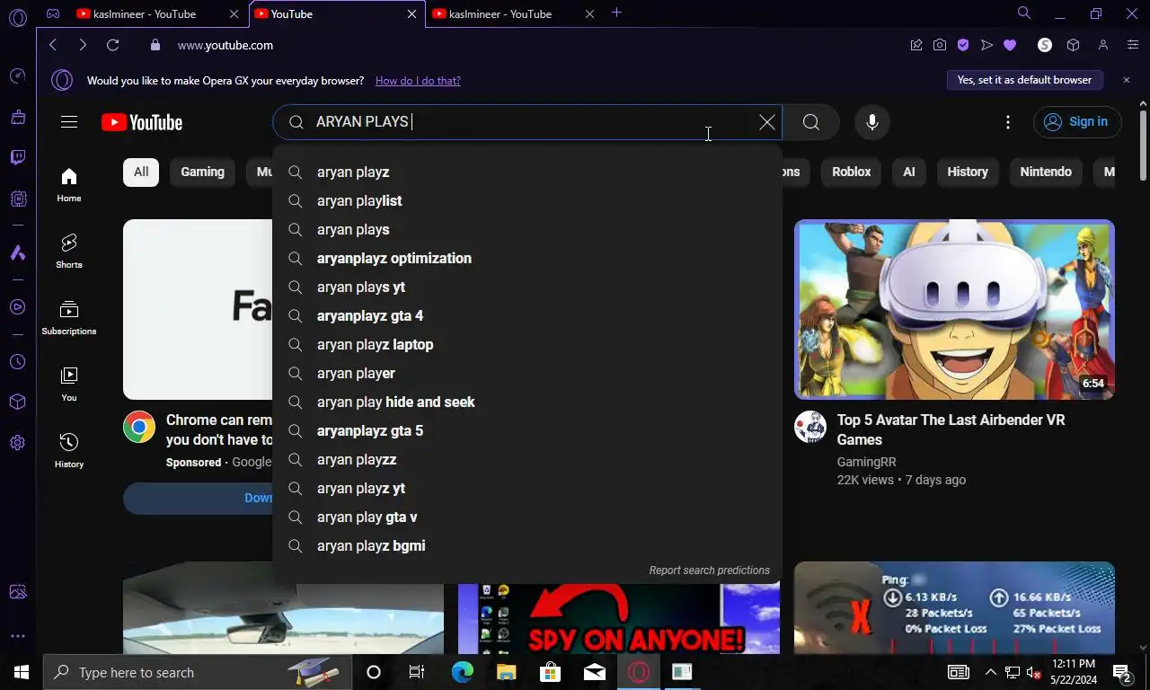The height and width of the screenshot is (690, 1150).
Task: Select the Roblox filter chip
Action: tap(851, 172)
